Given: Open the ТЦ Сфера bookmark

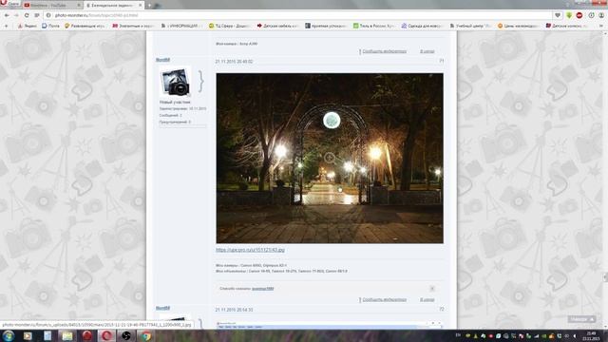Looking at the screenshot, I should click(x=229, y=26).
